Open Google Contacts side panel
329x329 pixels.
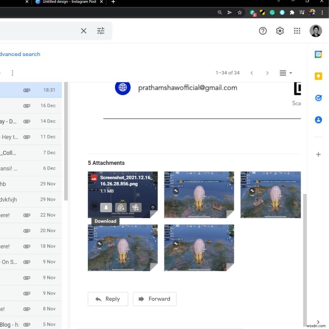(x=318, y=120)
